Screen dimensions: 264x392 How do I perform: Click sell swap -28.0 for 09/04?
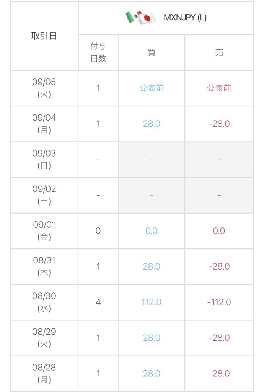point(219,124)
